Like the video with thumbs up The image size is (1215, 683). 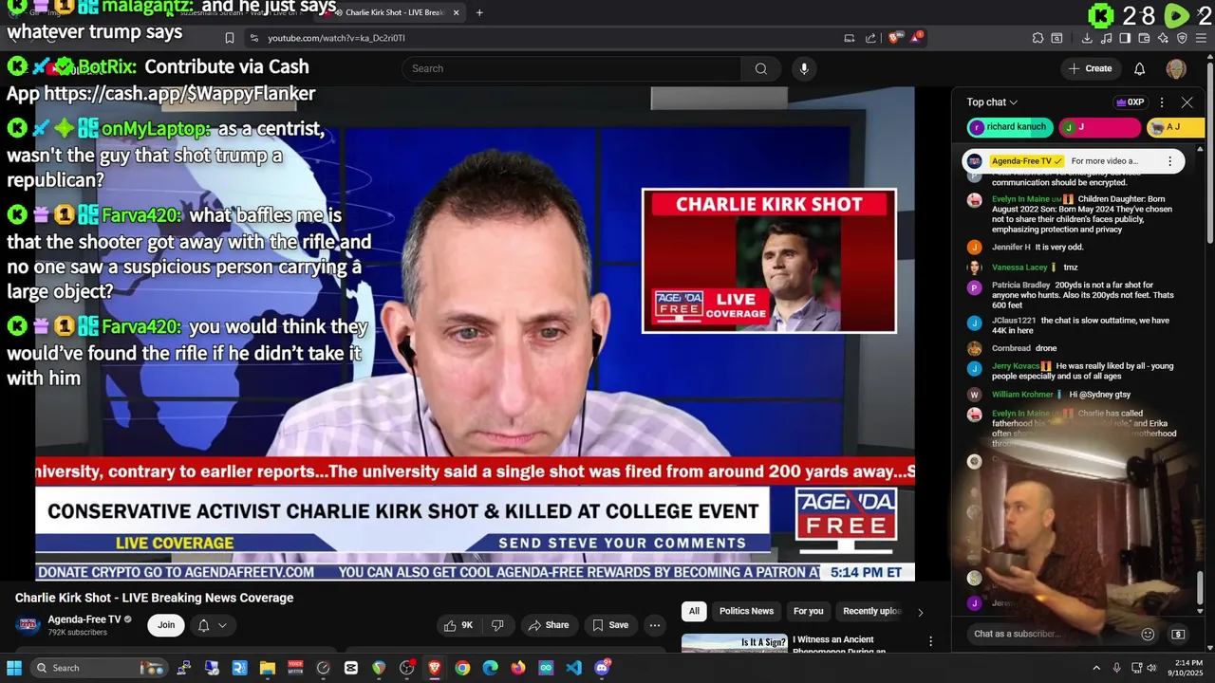click(458, 625)
